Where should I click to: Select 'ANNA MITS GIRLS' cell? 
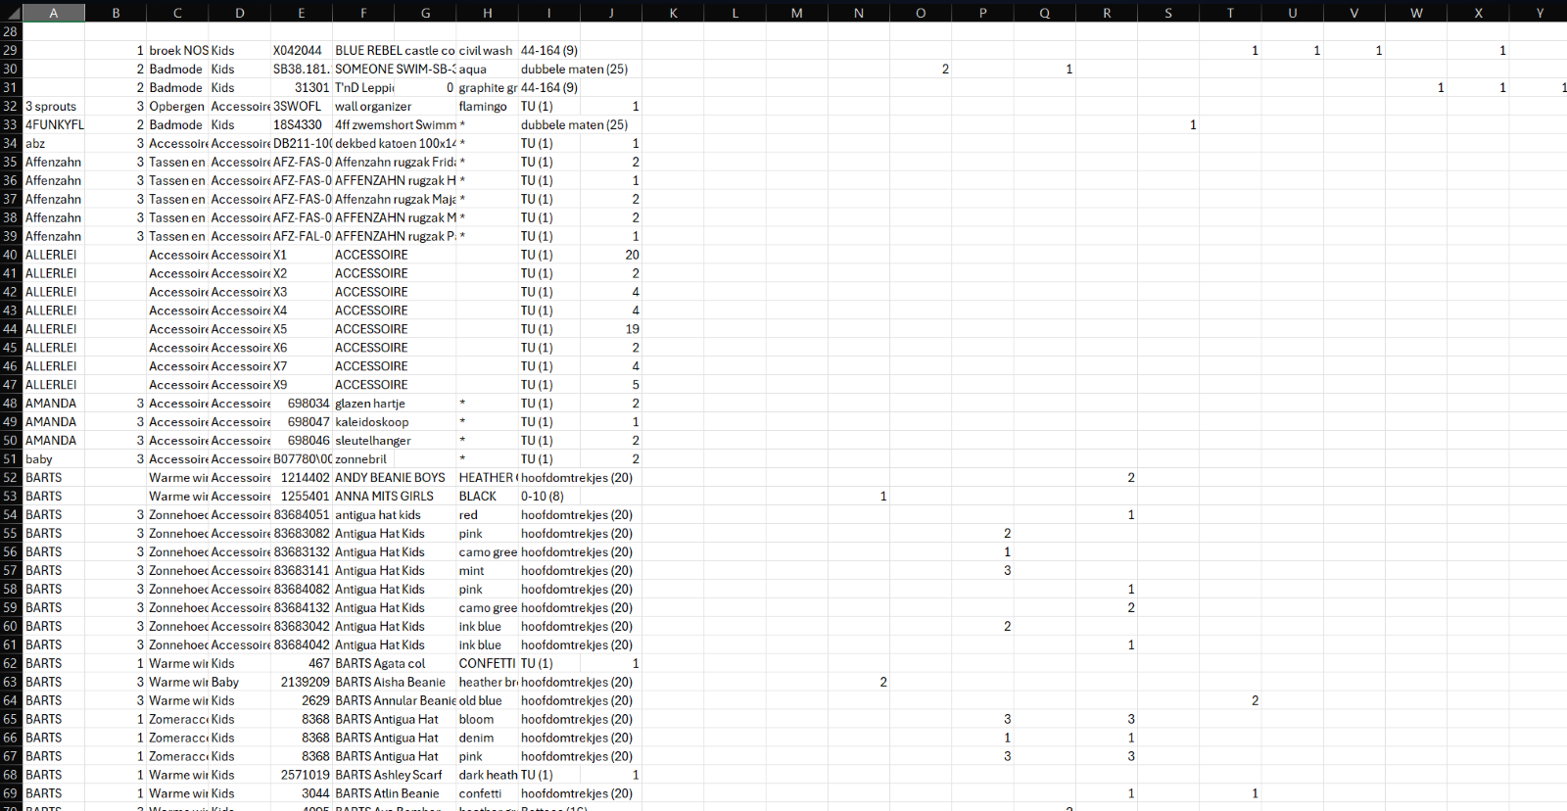click(394, 497)
